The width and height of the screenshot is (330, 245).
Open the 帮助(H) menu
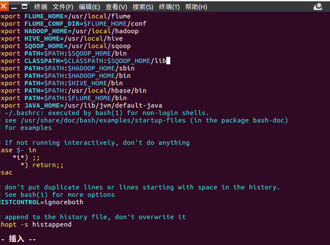(x=196, y=7)
